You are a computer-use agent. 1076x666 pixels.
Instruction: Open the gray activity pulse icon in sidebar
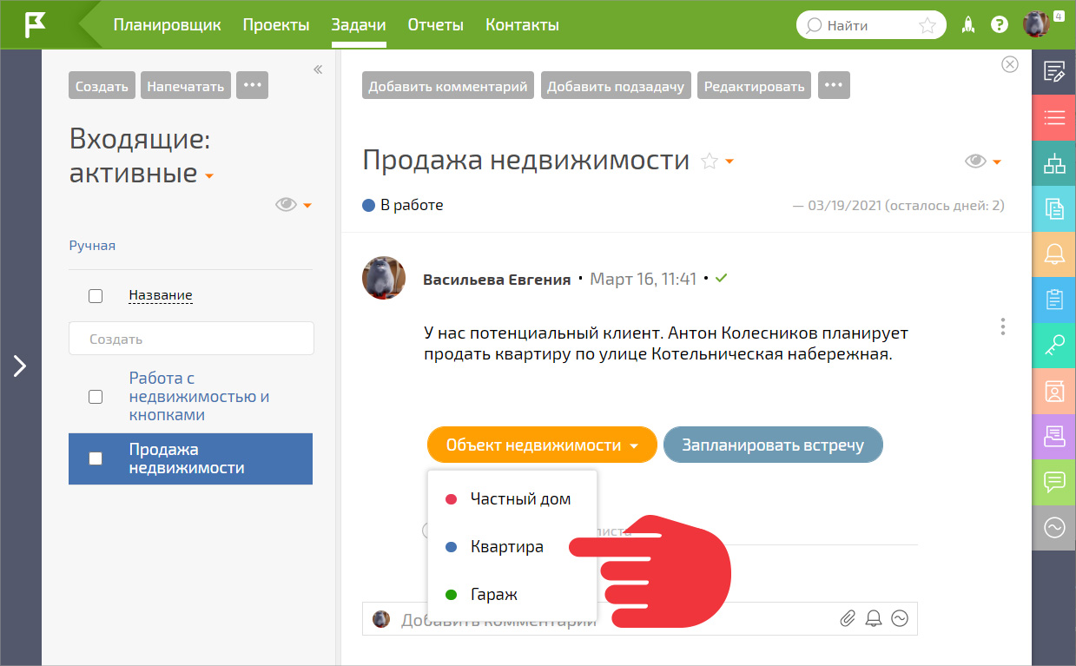pos(1054,528)
